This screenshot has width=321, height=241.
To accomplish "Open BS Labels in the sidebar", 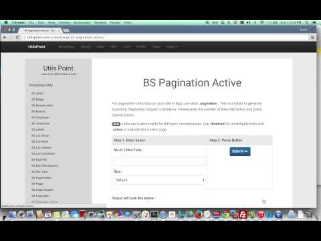I will [x=38, y=129].
